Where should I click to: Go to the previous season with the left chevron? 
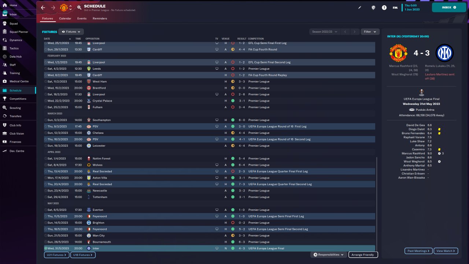tap(345, 32)
